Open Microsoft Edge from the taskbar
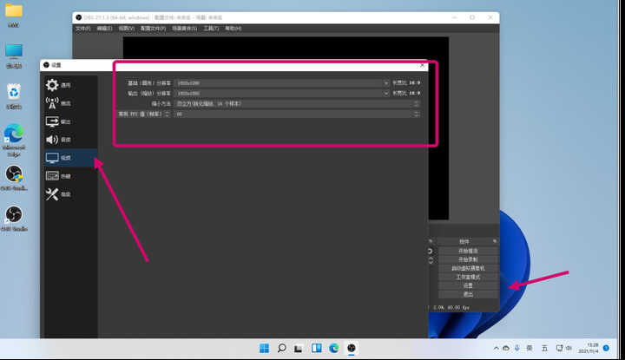 pos(334,348)
